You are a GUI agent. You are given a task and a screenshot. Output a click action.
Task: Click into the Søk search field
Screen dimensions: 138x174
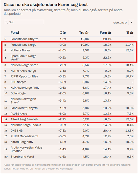[x=24, y=23]
